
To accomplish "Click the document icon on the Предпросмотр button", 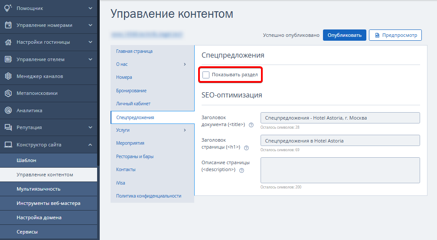I will 377,36.
